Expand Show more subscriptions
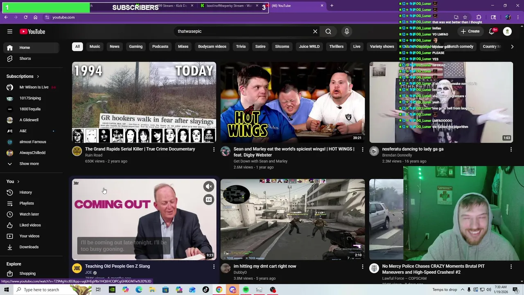524x295 pixels. click(31, 163)
